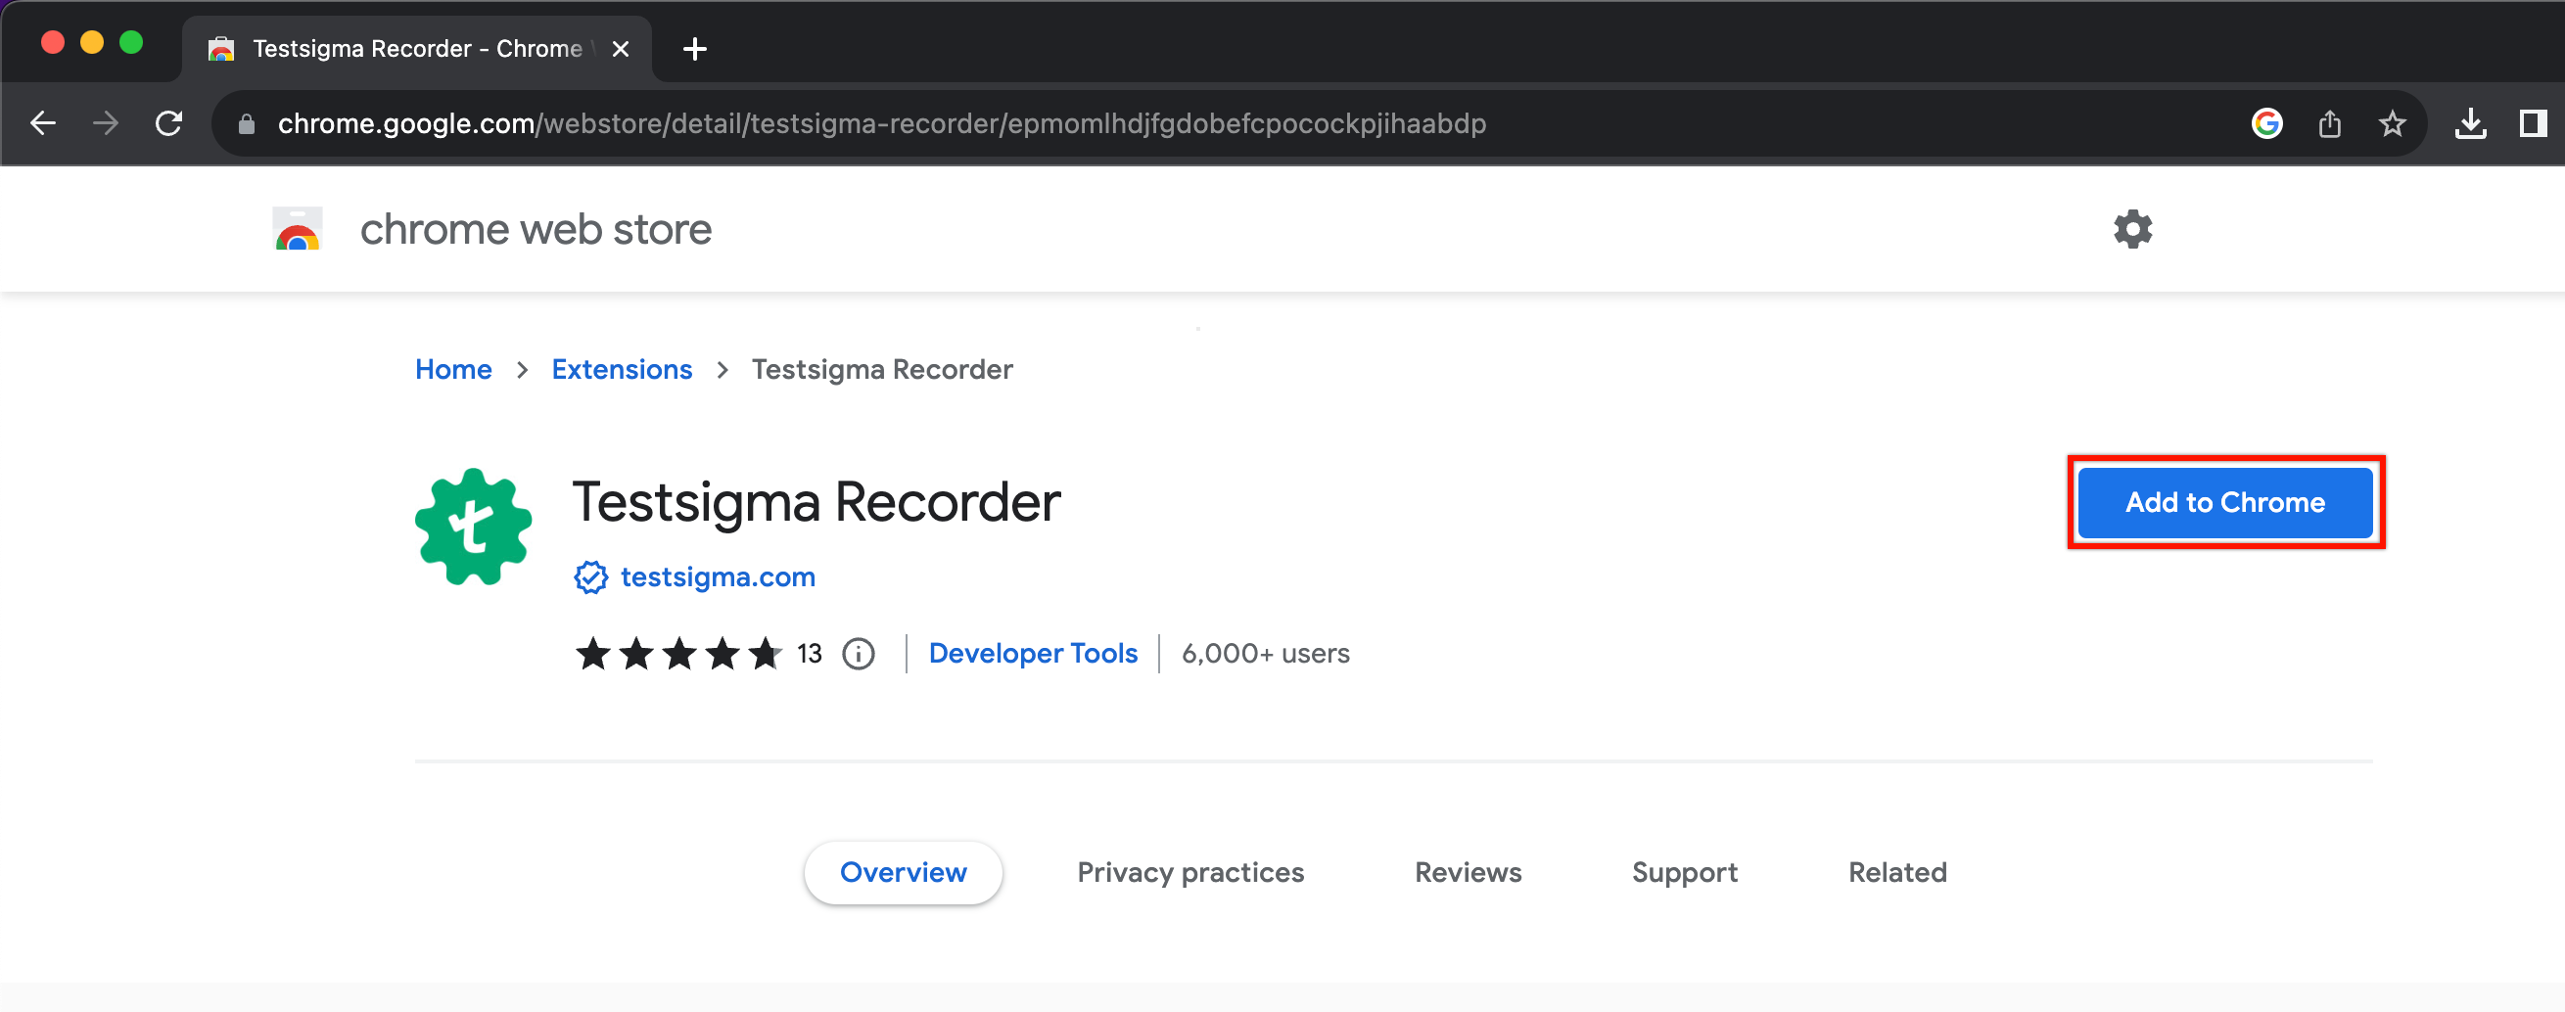Click the Chrome Web Store logo

tap(297, 229)
